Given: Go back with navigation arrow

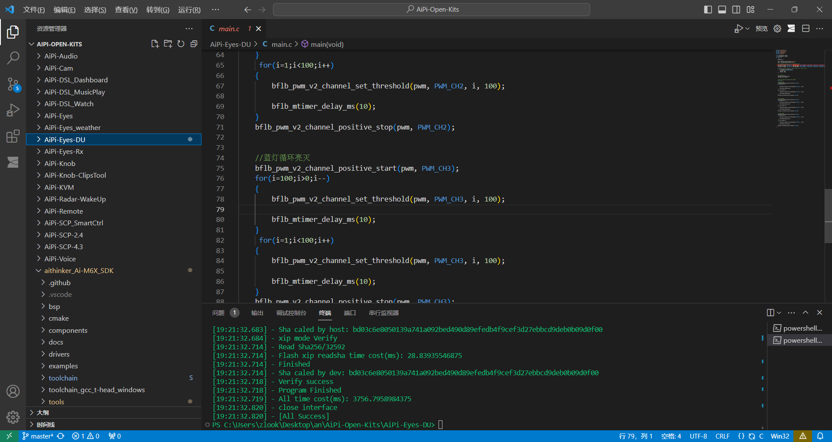Looking at the screenshot, I should [x=247, y=10].
